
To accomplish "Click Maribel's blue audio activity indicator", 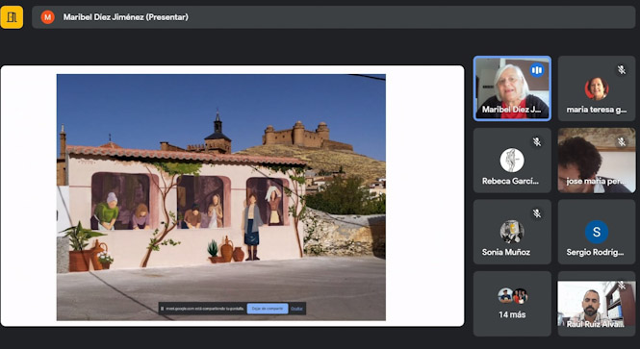I will click(x=537, y=70).
